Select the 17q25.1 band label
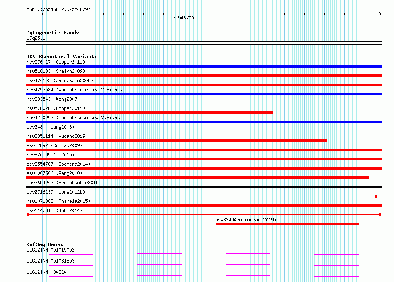 (36, 38)
